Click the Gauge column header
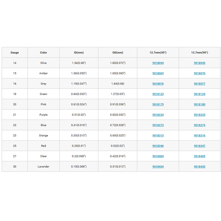The height and width of the screenshot is (221, 221). (x=15, y=53)
